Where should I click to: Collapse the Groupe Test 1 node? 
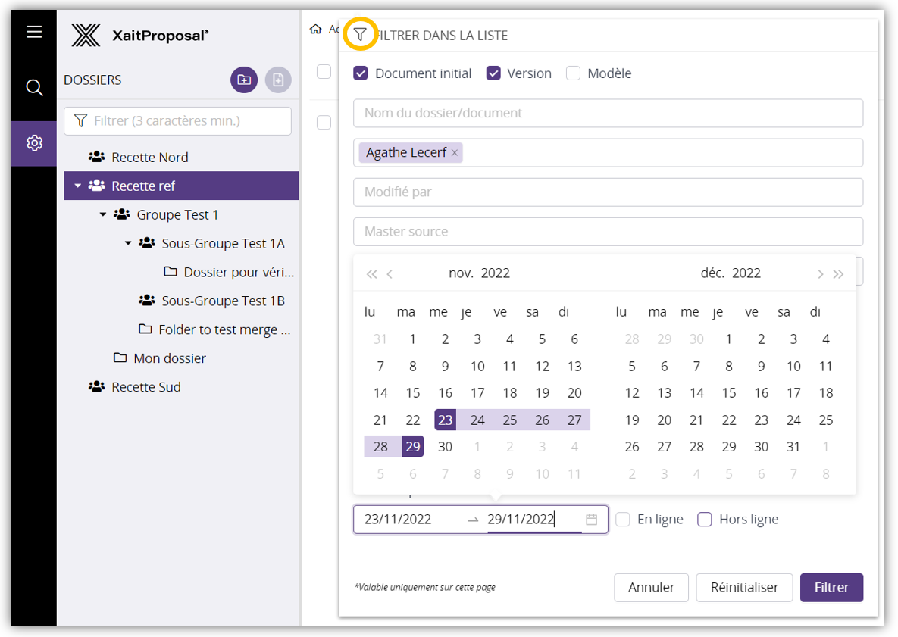(x=103, y=215)
